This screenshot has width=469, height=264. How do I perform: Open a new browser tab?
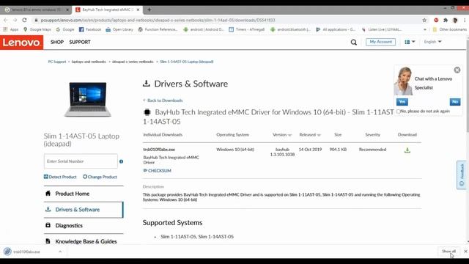(x=149, y=10)
